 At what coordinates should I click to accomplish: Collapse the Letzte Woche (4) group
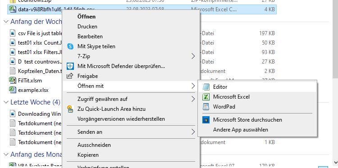pos(6,102)
